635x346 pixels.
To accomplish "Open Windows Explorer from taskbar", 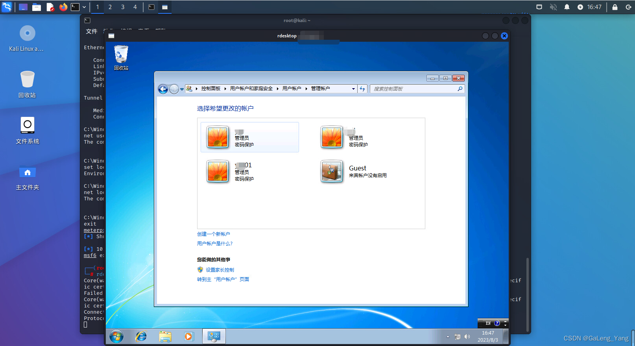I will click(165, 337).
